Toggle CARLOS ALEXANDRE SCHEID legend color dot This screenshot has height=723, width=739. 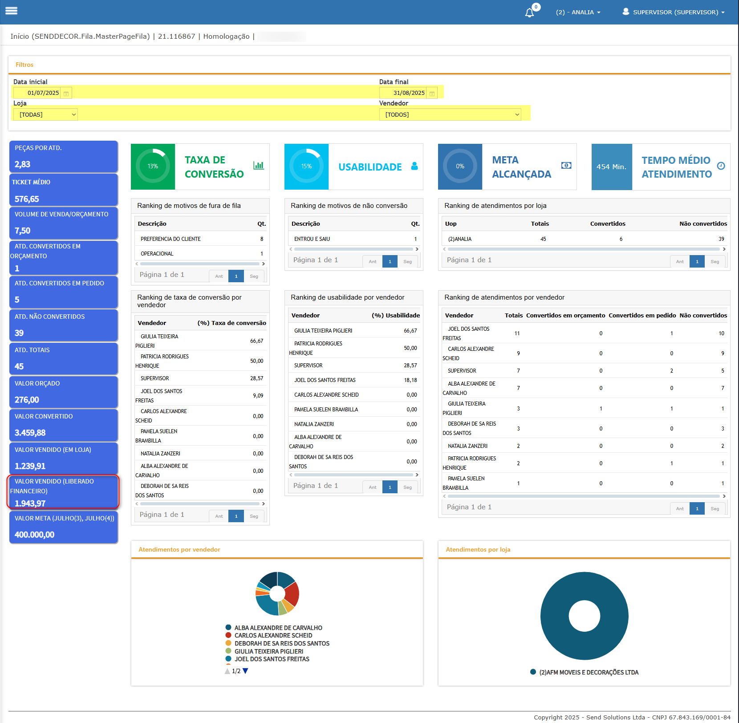(x=228, y=635)
